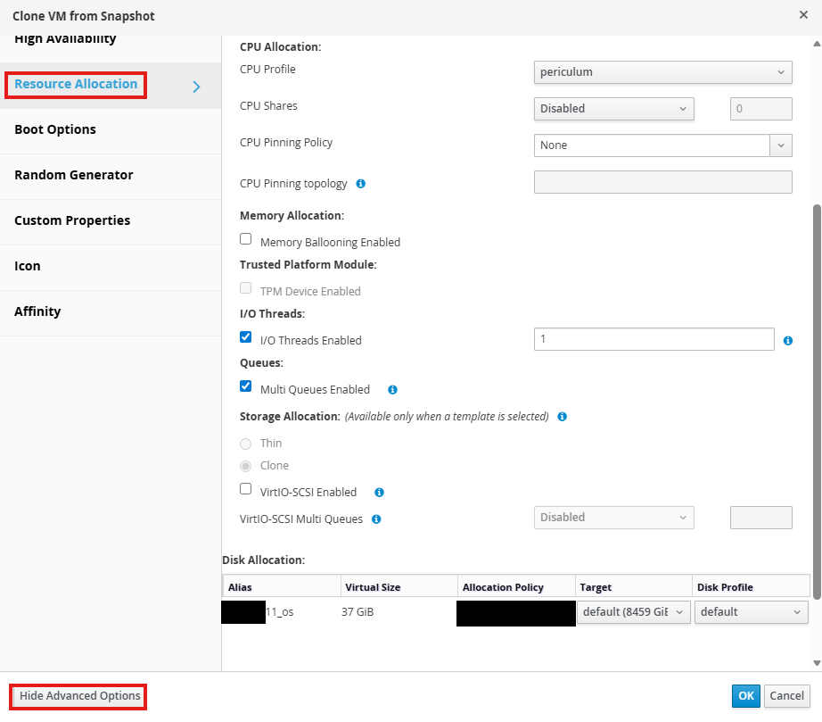
Task: Click info icon beside Storage Allocation note
Action: click(562, 417)
